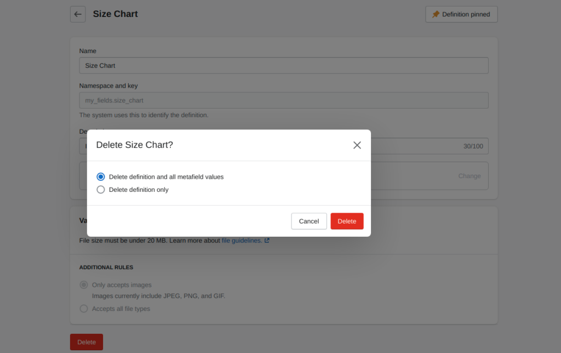Focus the Name input containing Size Chart
The height and width of the screenshot is (353, 561).
coord(284,66)
